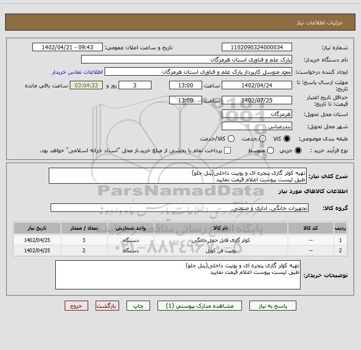Click the مشاهده مدارک پیوستی (1) button
This screenshot has width=361, height=350.
[x=200, y=306]
